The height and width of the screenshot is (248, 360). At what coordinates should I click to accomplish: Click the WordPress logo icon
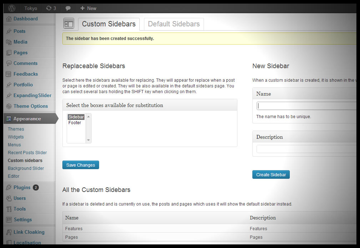(12, 8)
